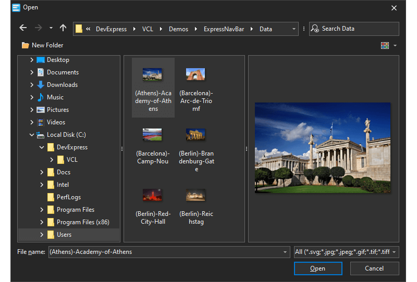Select the Downloads folder in tree
This screenshot has height=282, width=417.
(62, 85)
